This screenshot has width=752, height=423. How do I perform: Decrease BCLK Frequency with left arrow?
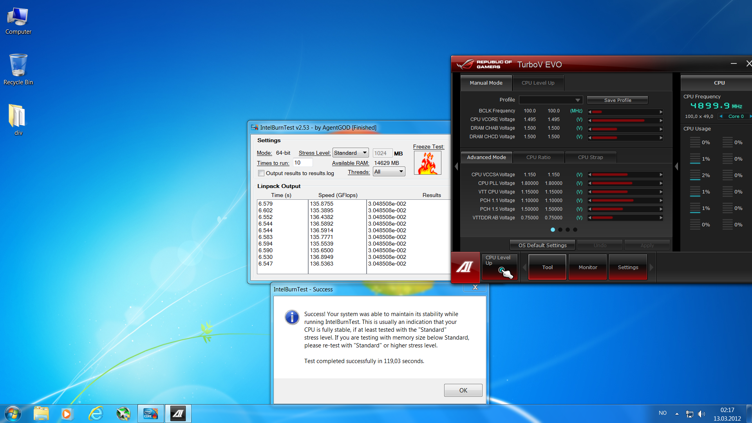tap(589, 112)
